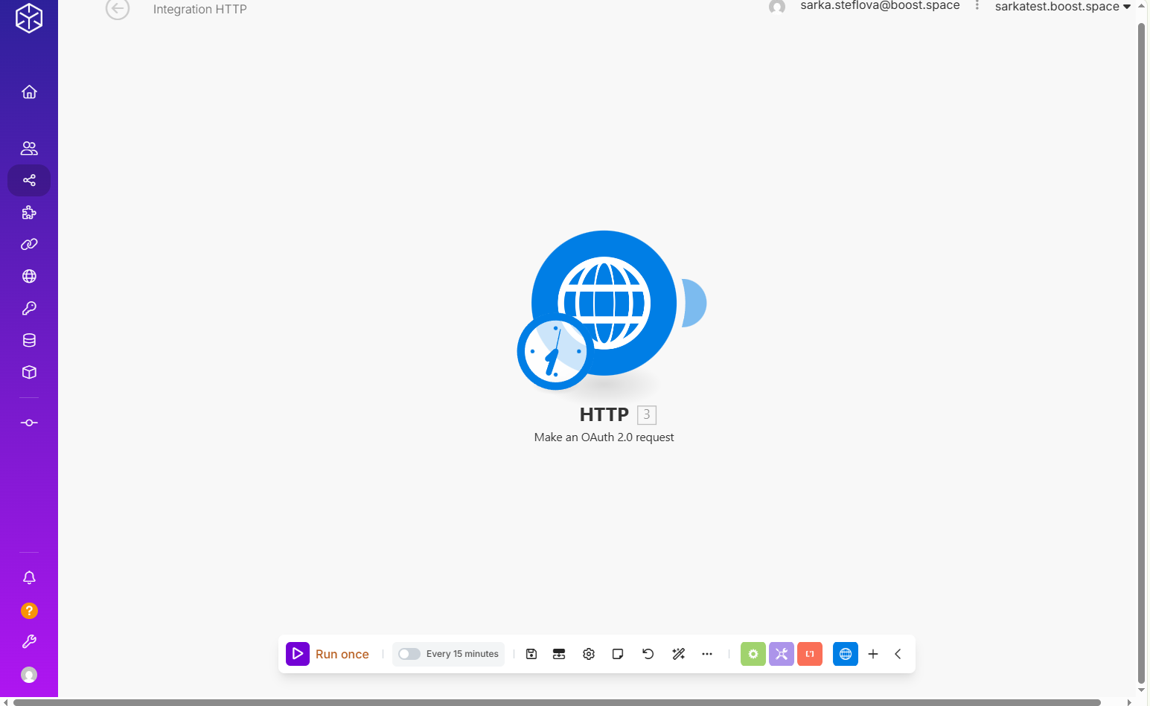Open the Home page from sidebar
The image size is (1150, 706).
29,92
